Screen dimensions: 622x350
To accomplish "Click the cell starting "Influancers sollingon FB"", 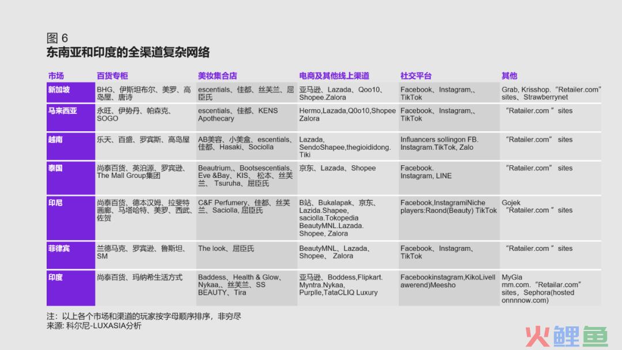I will pyautogui.click(x=449, y=146).
